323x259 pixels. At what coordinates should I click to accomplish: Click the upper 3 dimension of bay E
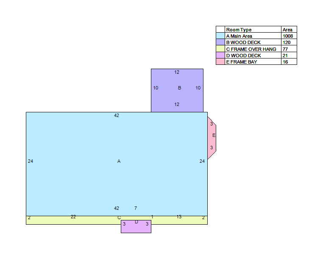212,124
